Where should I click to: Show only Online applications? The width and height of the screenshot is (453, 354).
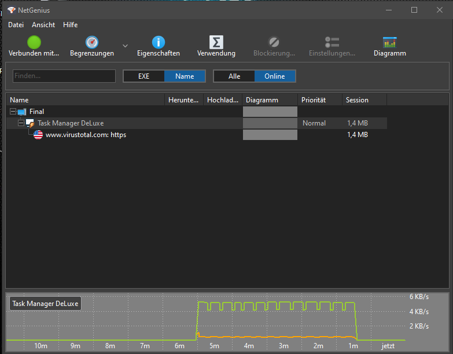point(275,76)
